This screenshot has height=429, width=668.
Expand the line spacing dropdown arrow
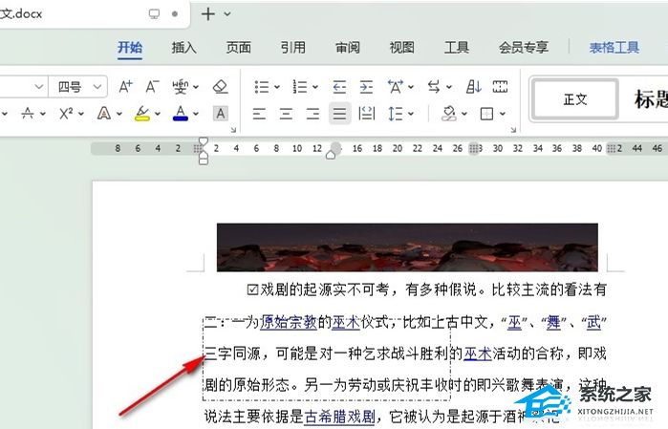point(411,114)
